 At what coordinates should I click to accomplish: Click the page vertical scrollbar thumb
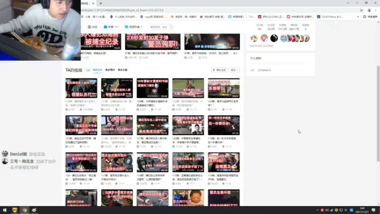pos(378,114)
